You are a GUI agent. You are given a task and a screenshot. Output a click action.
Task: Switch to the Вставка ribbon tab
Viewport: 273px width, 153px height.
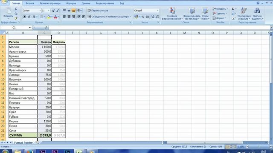tap(30, 3)
